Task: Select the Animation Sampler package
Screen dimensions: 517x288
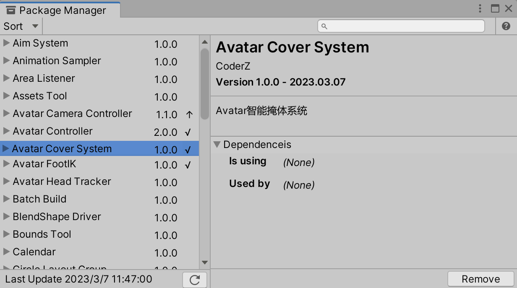Action: [99, 61]
